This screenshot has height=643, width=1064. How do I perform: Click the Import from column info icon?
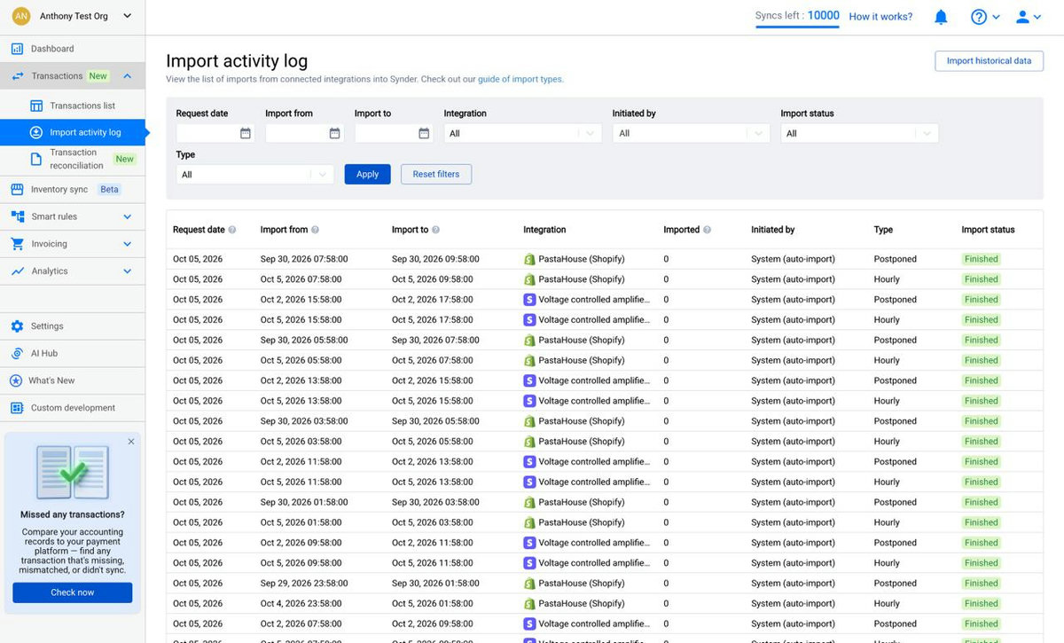(x=316, y=230)
